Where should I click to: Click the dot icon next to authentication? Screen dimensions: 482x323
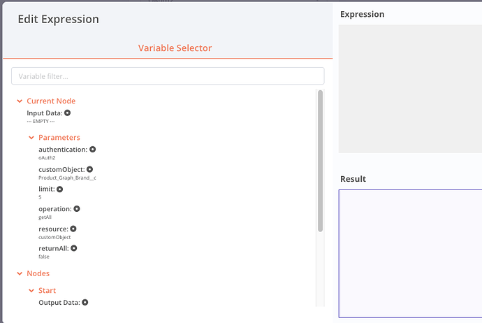92,149
